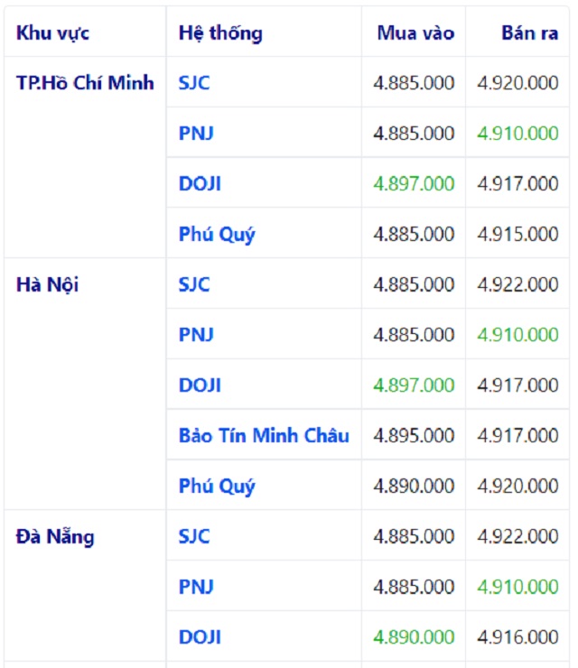Select Phú Quý link in TP.Hồ Chí Minh group
The width and height of the screenshot is (578, 668).
(x=217, y=235)
